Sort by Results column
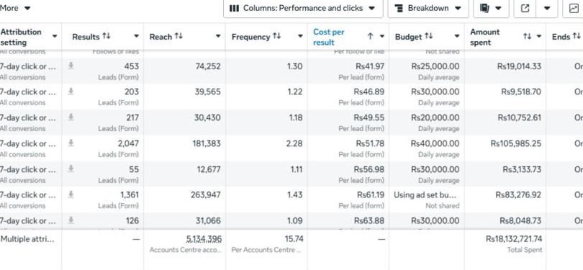Image resolution: width=583 pixels, height=270 pixels. click(107, 36)
